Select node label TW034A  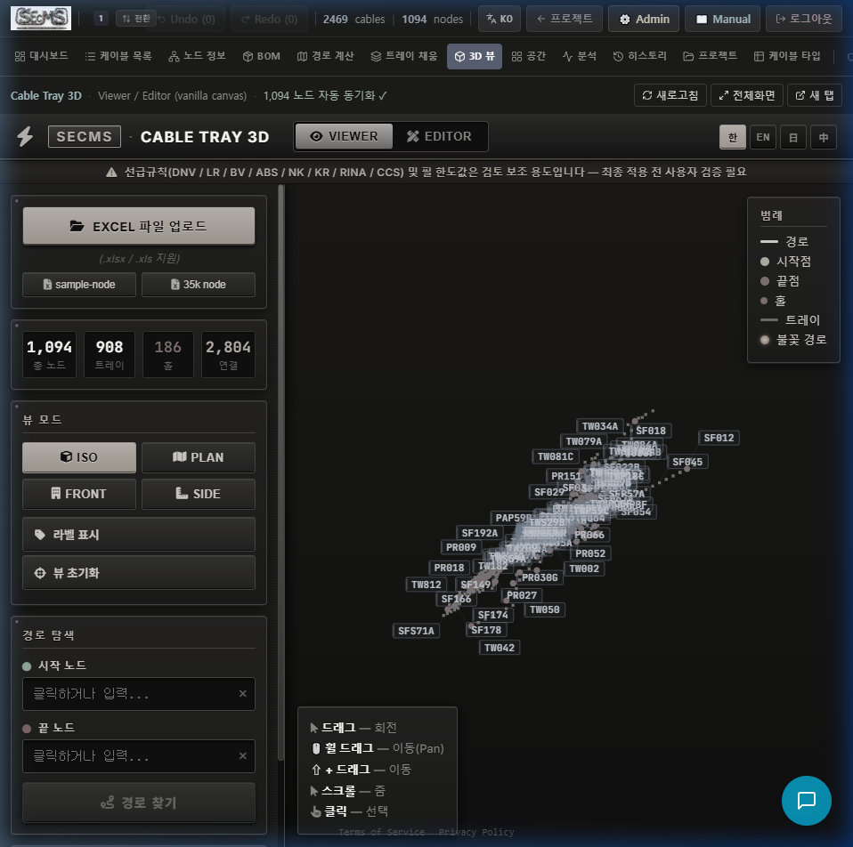[599, 426]
